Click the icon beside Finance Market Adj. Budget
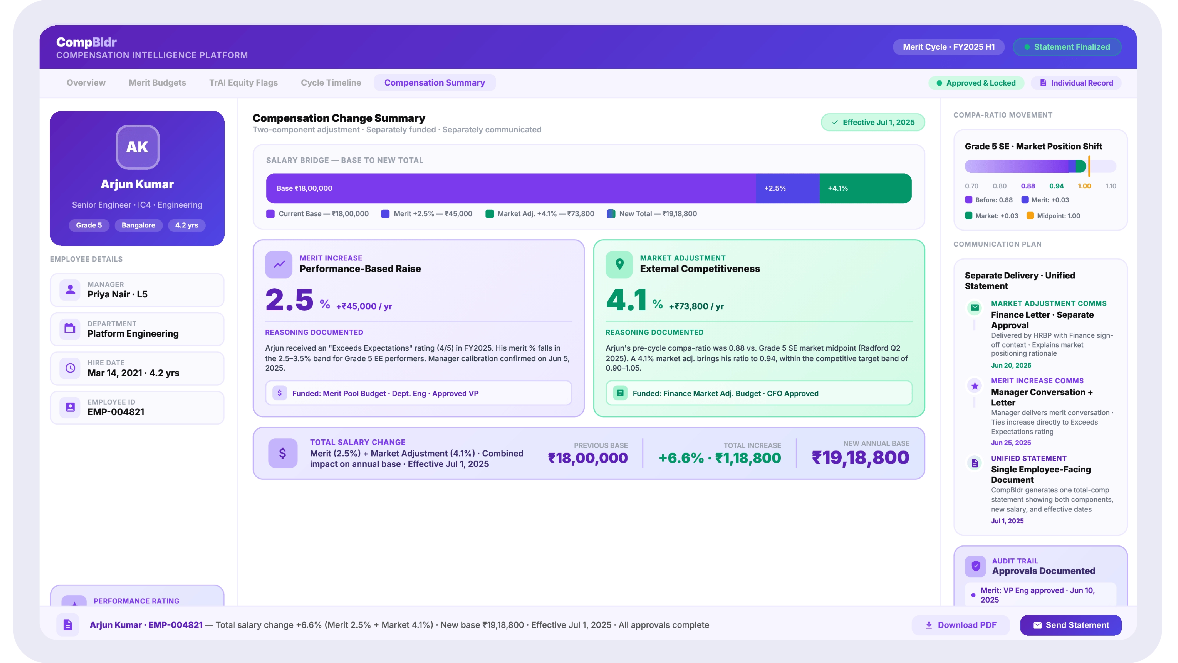This screenshot has height=663, width=1178. pos(620,393)
